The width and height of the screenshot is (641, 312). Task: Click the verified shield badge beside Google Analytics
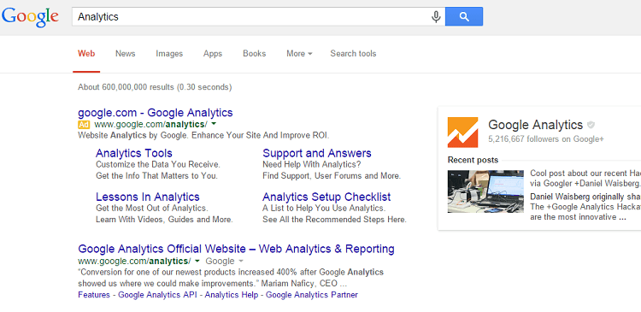(591, 125)
